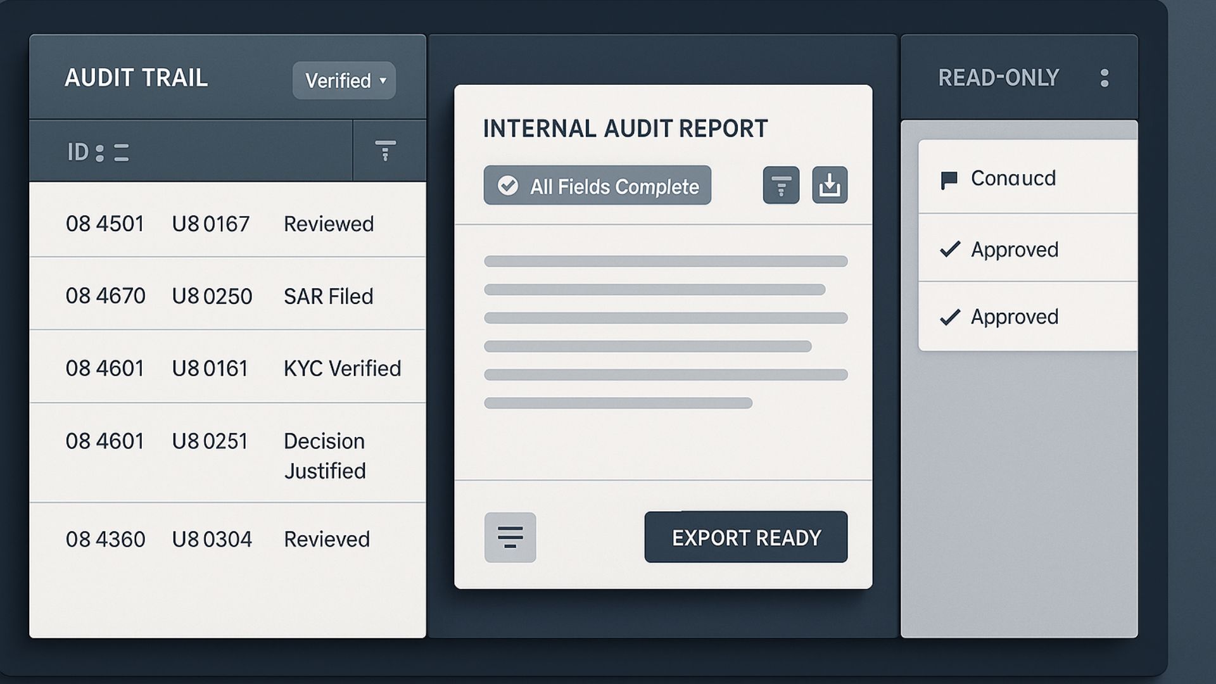Select the Conaucd menu entry

click(1013, 179)
